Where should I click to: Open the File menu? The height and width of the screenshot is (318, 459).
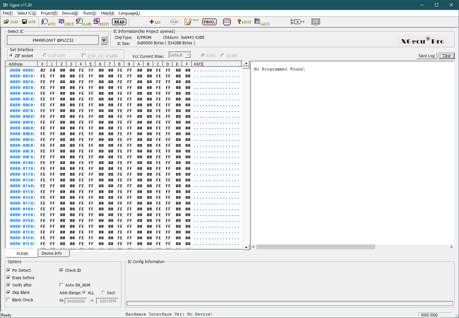pos(7,13)
